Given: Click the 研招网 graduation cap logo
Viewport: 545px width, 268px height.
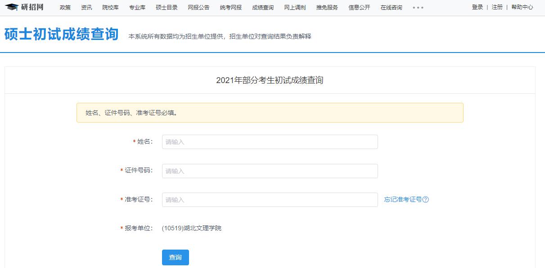Looking at the screenshot, I should pyautogui.click(x=12, y=7).
